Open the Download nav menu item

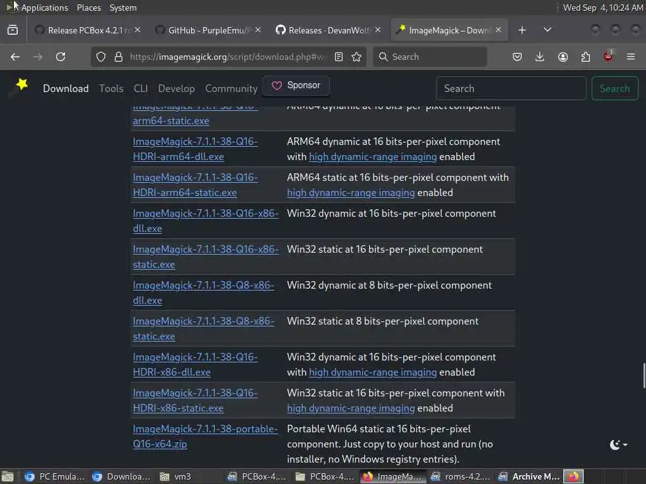pyautogui.click(x=66, y=88)
